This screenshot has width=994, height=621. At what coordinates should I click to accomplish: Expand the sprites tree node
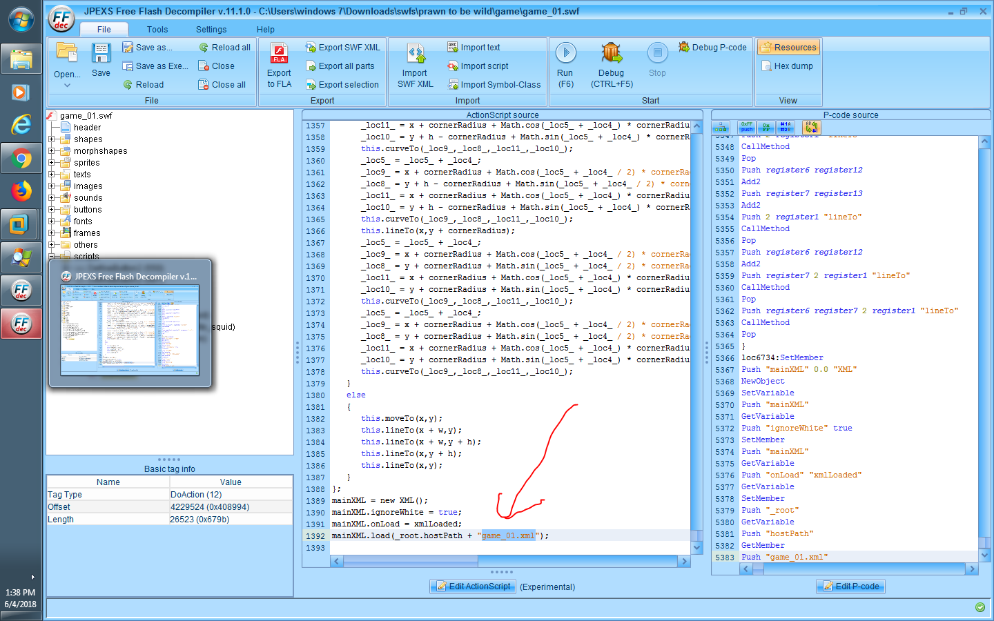52,162
